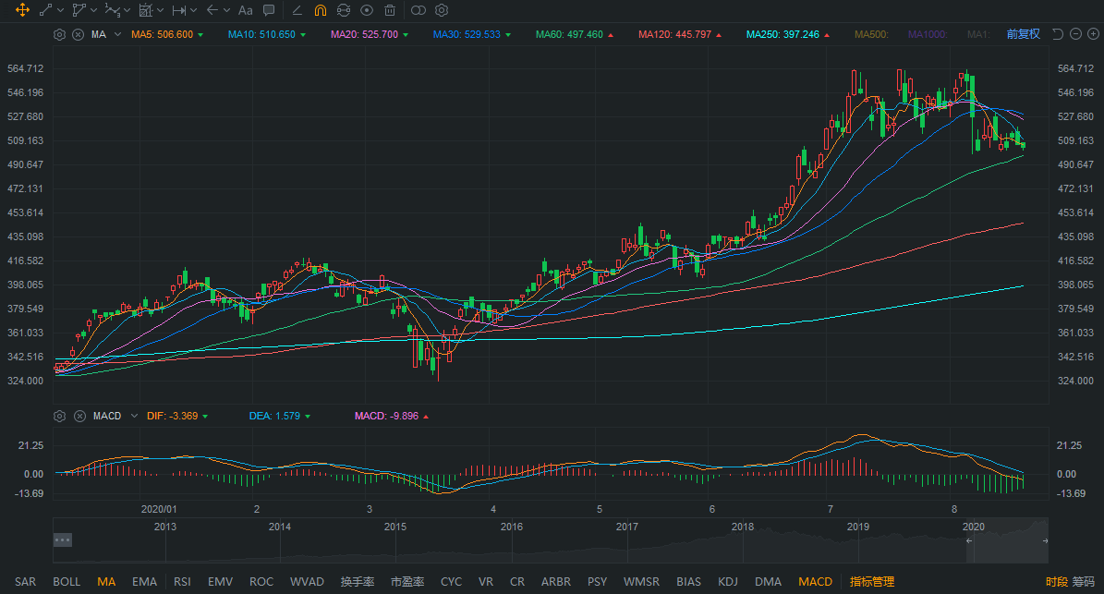
Task: Remove the MA indicator with its X icon
Action: pos(78,34)
